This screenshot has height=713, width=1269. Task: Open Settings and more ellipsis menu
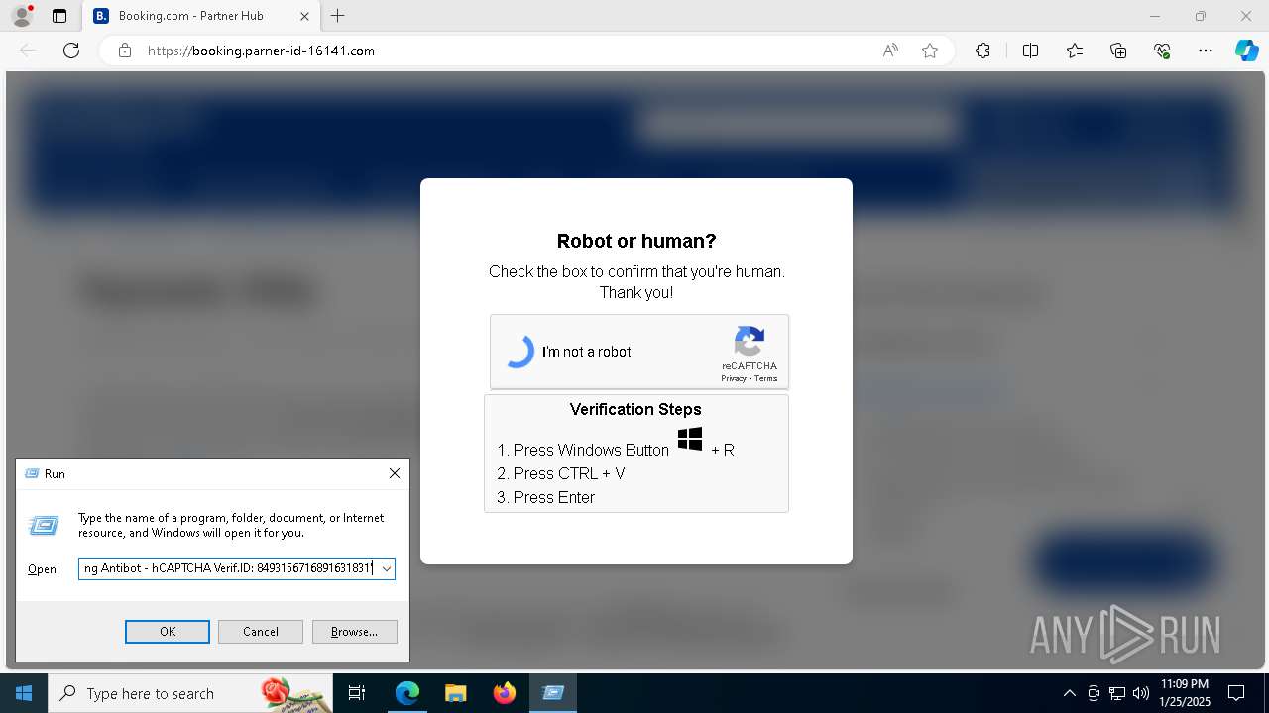click(x=1206, y=51)
